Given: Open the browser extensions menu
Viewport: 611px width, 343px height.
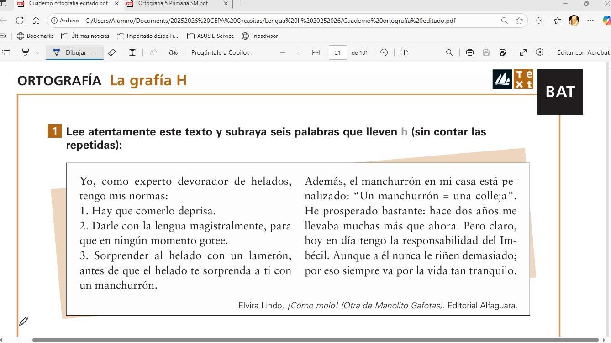Looking at the screenshot, I should point(539,21).
